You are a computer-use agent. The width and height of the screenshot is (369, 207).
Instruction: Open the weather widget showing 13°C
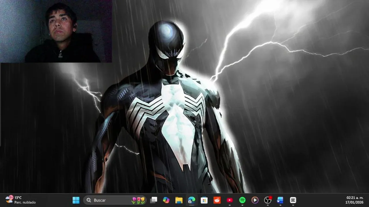(21, 200)
